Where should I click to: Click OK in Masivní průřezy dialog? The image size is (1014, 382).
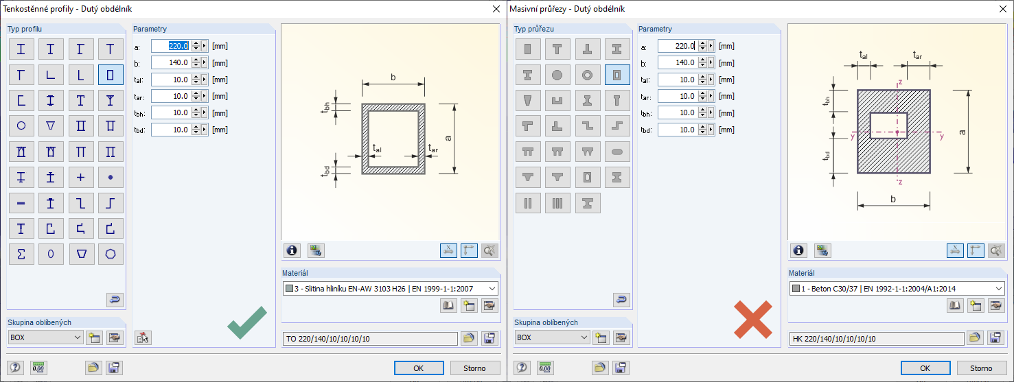(925, 368)
